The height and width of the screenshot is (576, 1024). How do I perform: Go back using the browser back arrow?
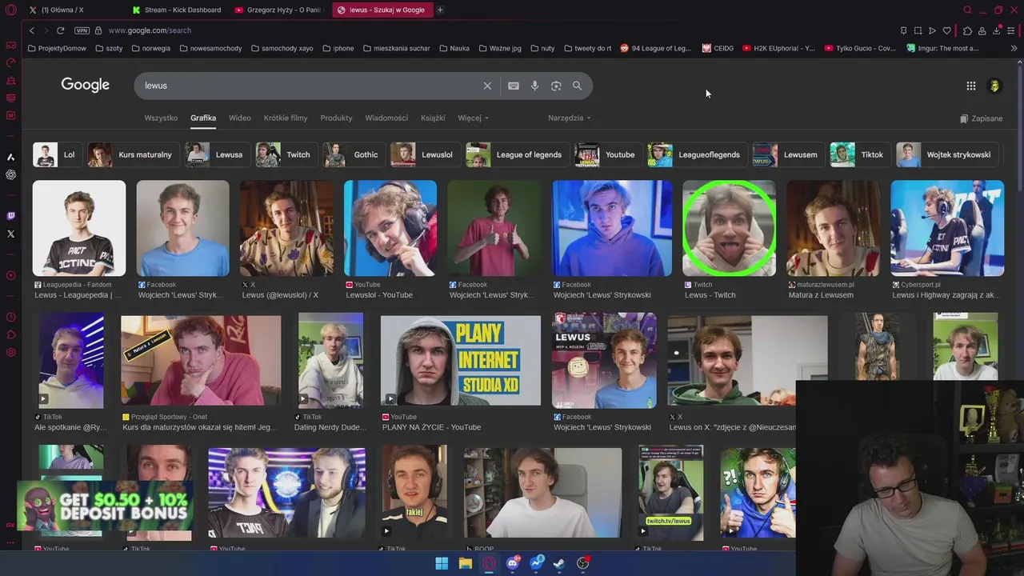click(32, 30)
